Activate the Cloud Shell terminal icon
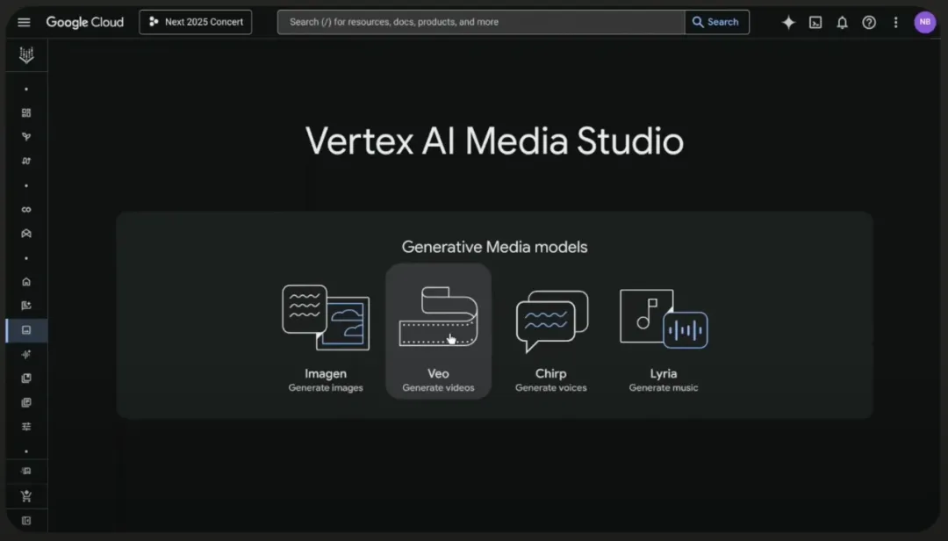The height and width of the screenshot is (541, 948). click(x=815, y=22)
